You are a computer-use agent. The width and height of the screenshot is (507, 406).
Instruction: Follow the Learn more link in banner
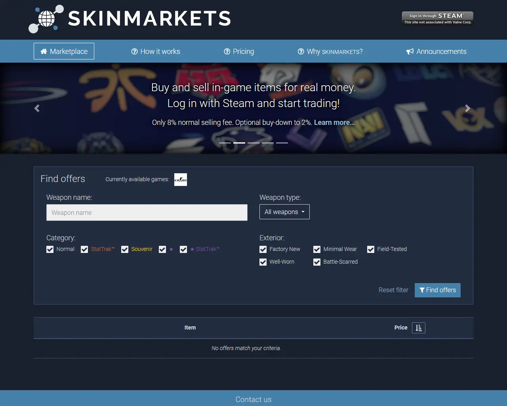(334, 123)
